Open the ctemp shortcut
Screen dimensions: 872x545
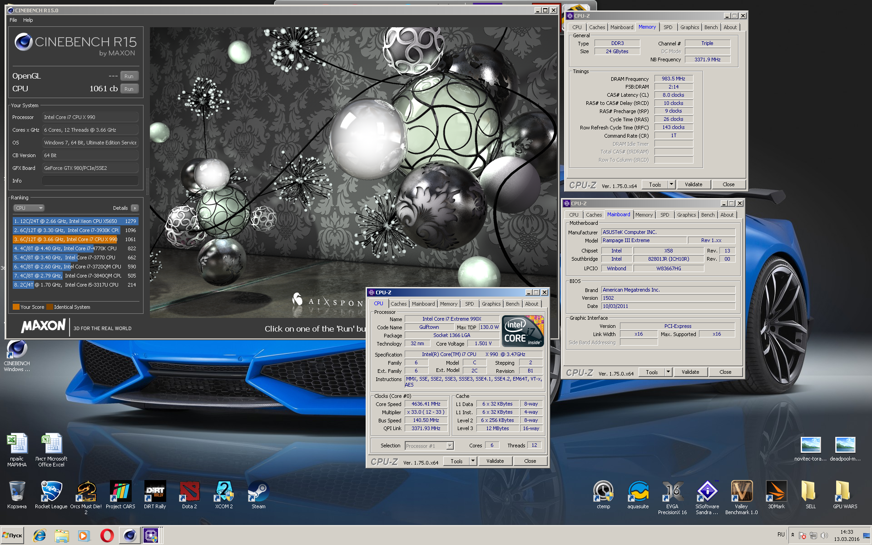[604, 495]
